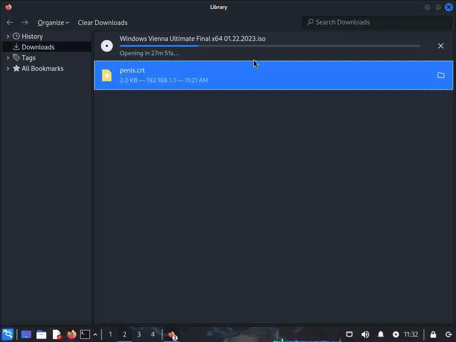This screenshot has width=456, height=342.
Task: Close the Library window
Action: [x=449, y=7]
